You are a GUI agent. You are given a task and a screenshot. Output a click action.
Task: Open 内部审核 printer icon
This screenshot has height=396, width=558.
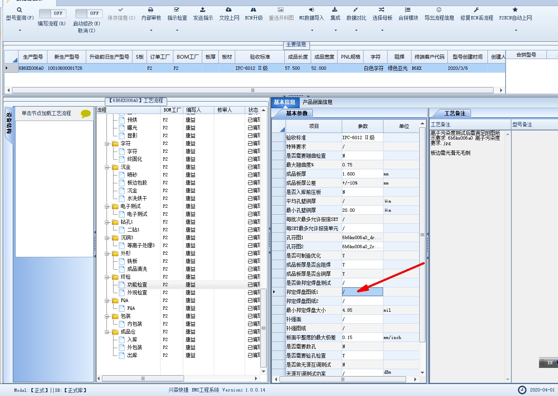151,9
